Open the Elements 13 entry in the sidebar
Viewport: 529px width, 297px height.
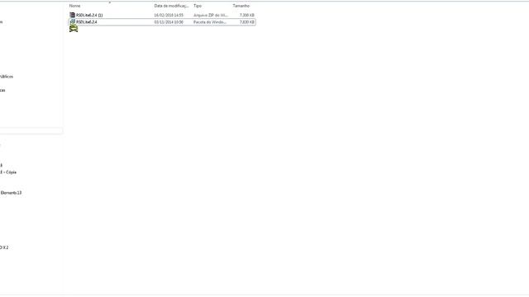(x=11, y=193)
